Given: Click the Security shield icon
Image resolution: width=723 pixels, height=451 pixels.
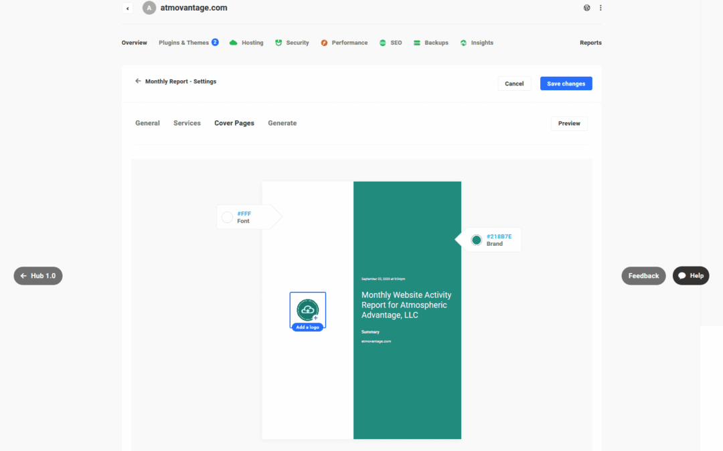Looking at the screenshot, I should tap(278, 43).
